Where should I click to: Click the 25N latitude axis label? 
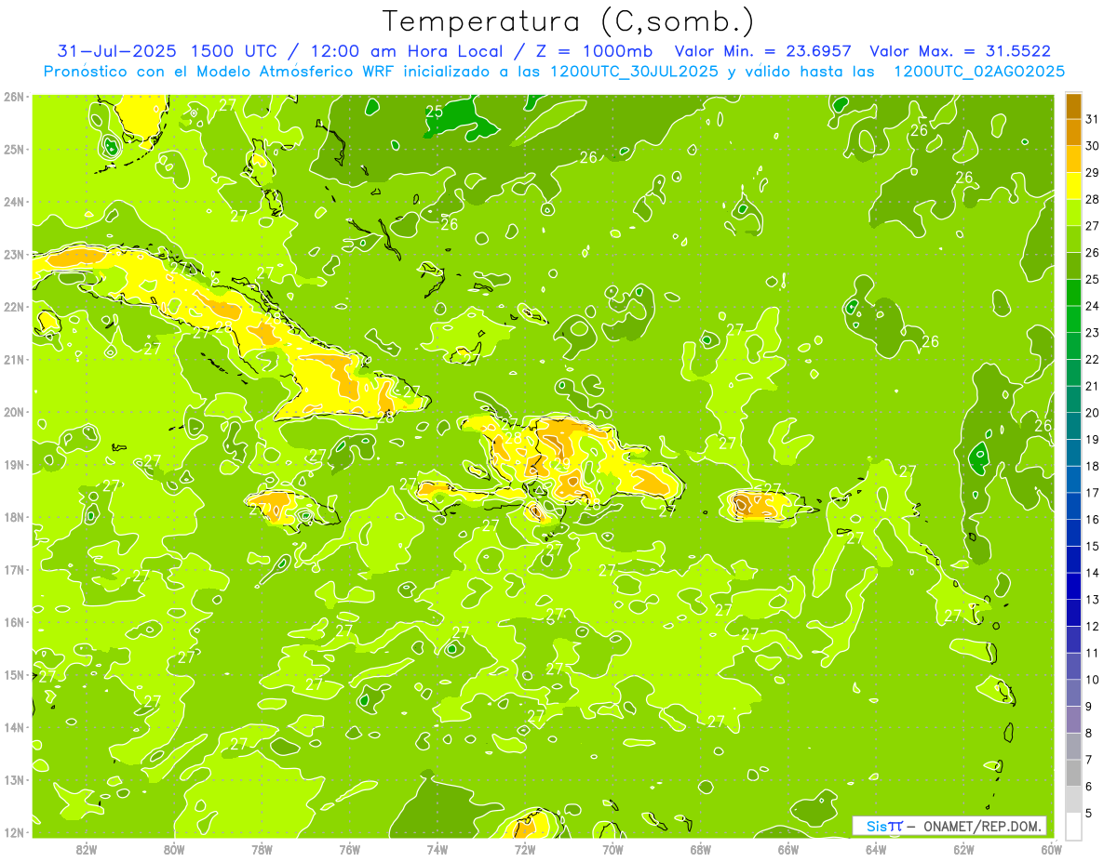coord(13,149)
